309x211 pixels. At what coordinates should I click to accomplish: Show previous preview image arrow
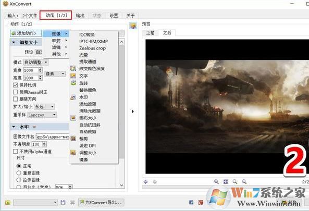click(145, 182)
